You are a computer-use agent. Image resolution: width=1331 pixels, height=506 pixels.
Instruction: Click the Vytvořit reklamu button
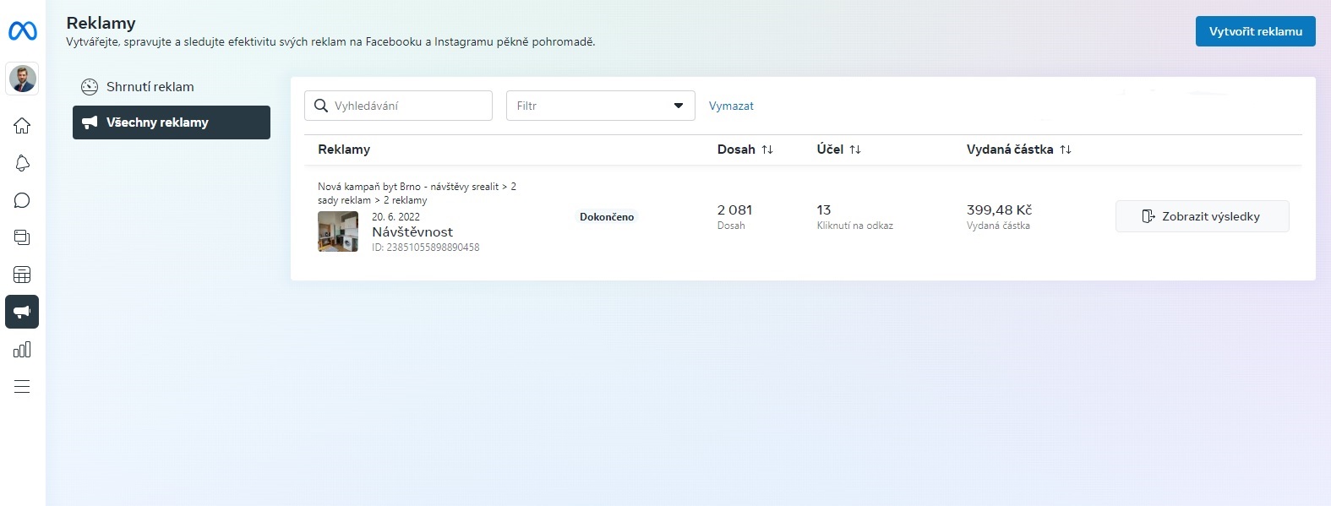coord(1255,31)
